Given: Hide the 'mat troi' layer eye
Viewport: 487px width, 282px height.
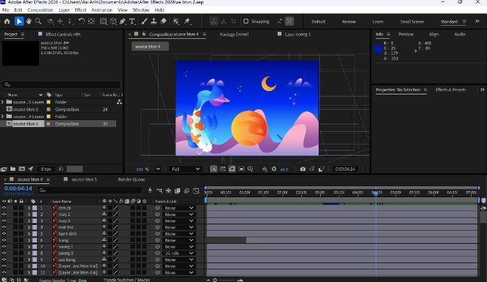Looking at the screenshot, I should point(4,227).
